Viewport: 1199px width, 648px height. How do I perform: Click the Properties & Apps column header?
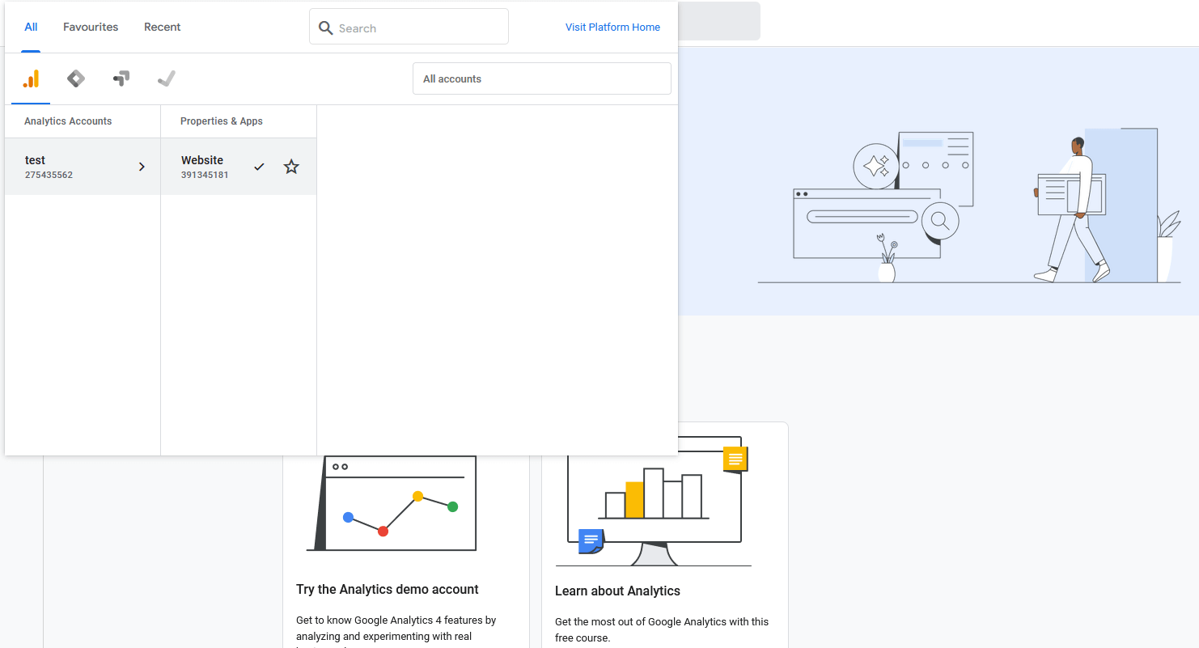[x=222, y=121]
